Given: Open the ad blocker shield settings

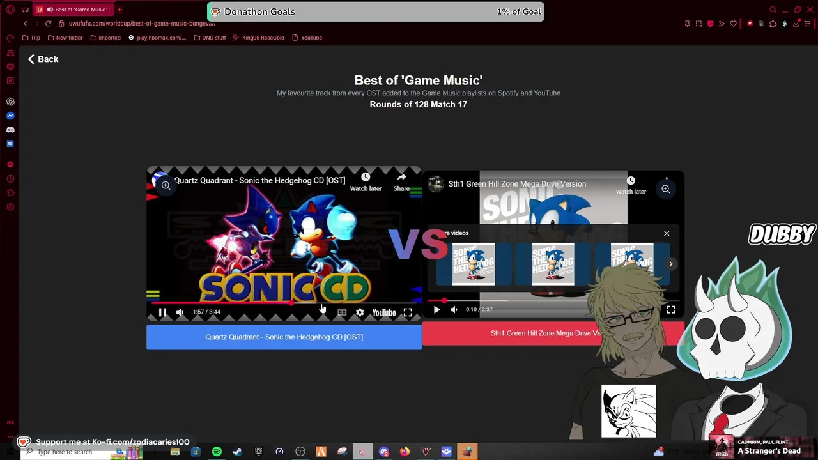Looking at the screenshot, I should (x=710, y=24).
